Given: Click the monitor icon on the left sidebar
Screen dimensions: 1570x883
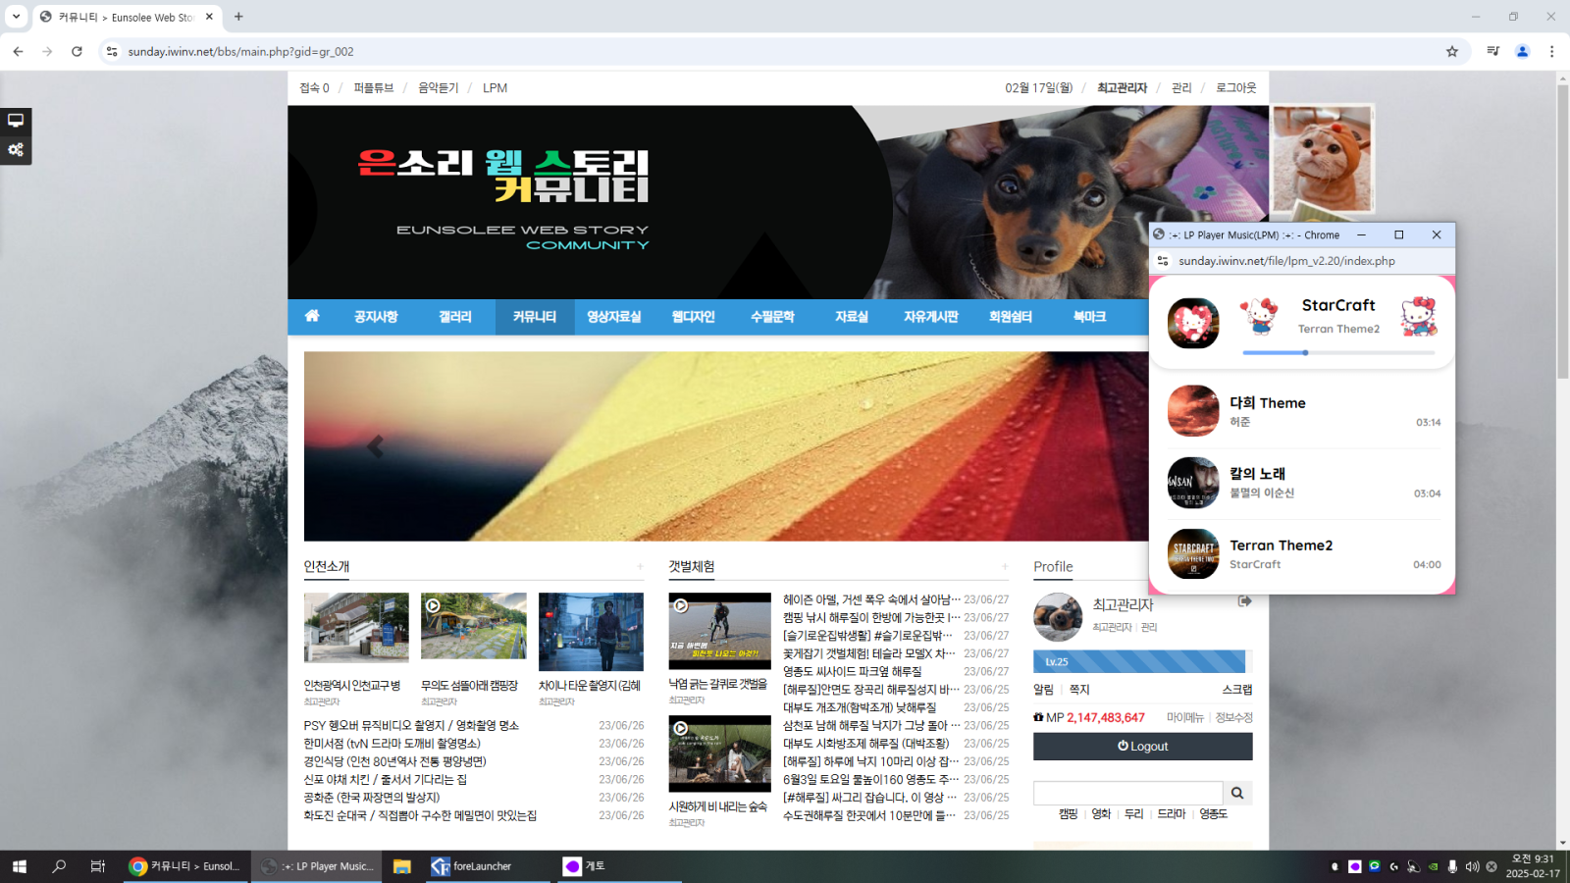Looking at the screenshot, I should 16,121.
